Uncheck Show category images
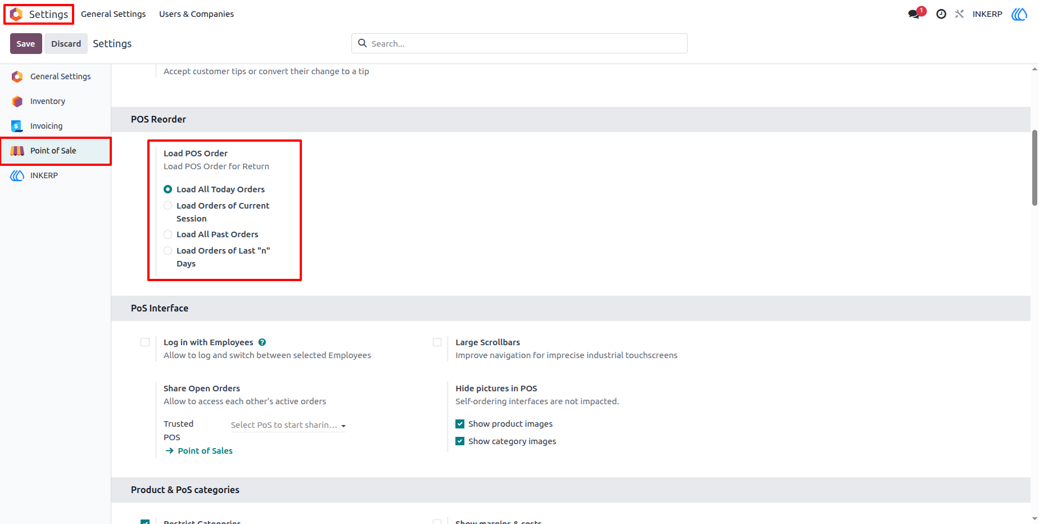The image size is (1039, 524). (460, 441)
